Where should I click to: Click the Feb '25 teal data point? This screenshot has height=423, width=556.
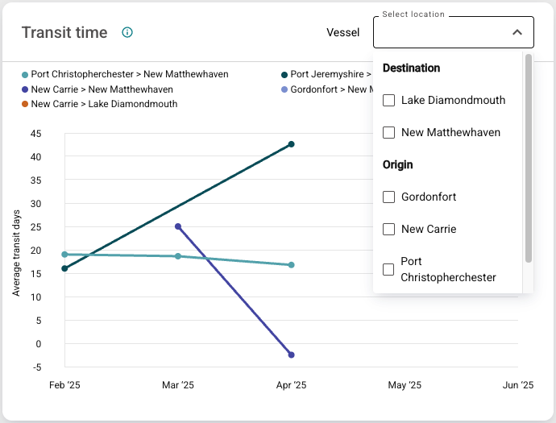coord(64,255)
